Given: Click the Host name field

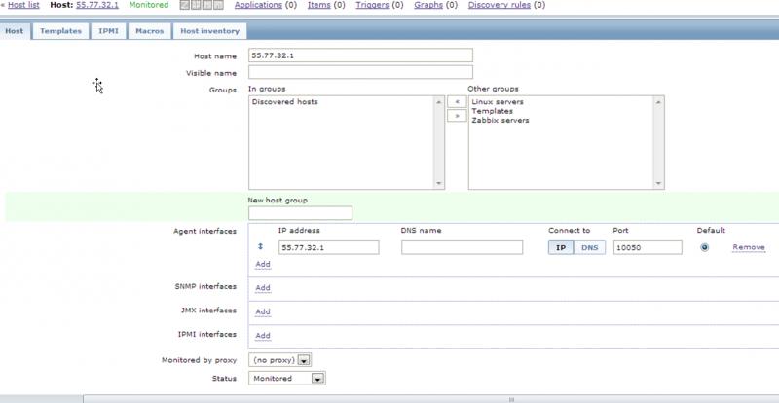Looking at the screenshot, I should point(360,55).
